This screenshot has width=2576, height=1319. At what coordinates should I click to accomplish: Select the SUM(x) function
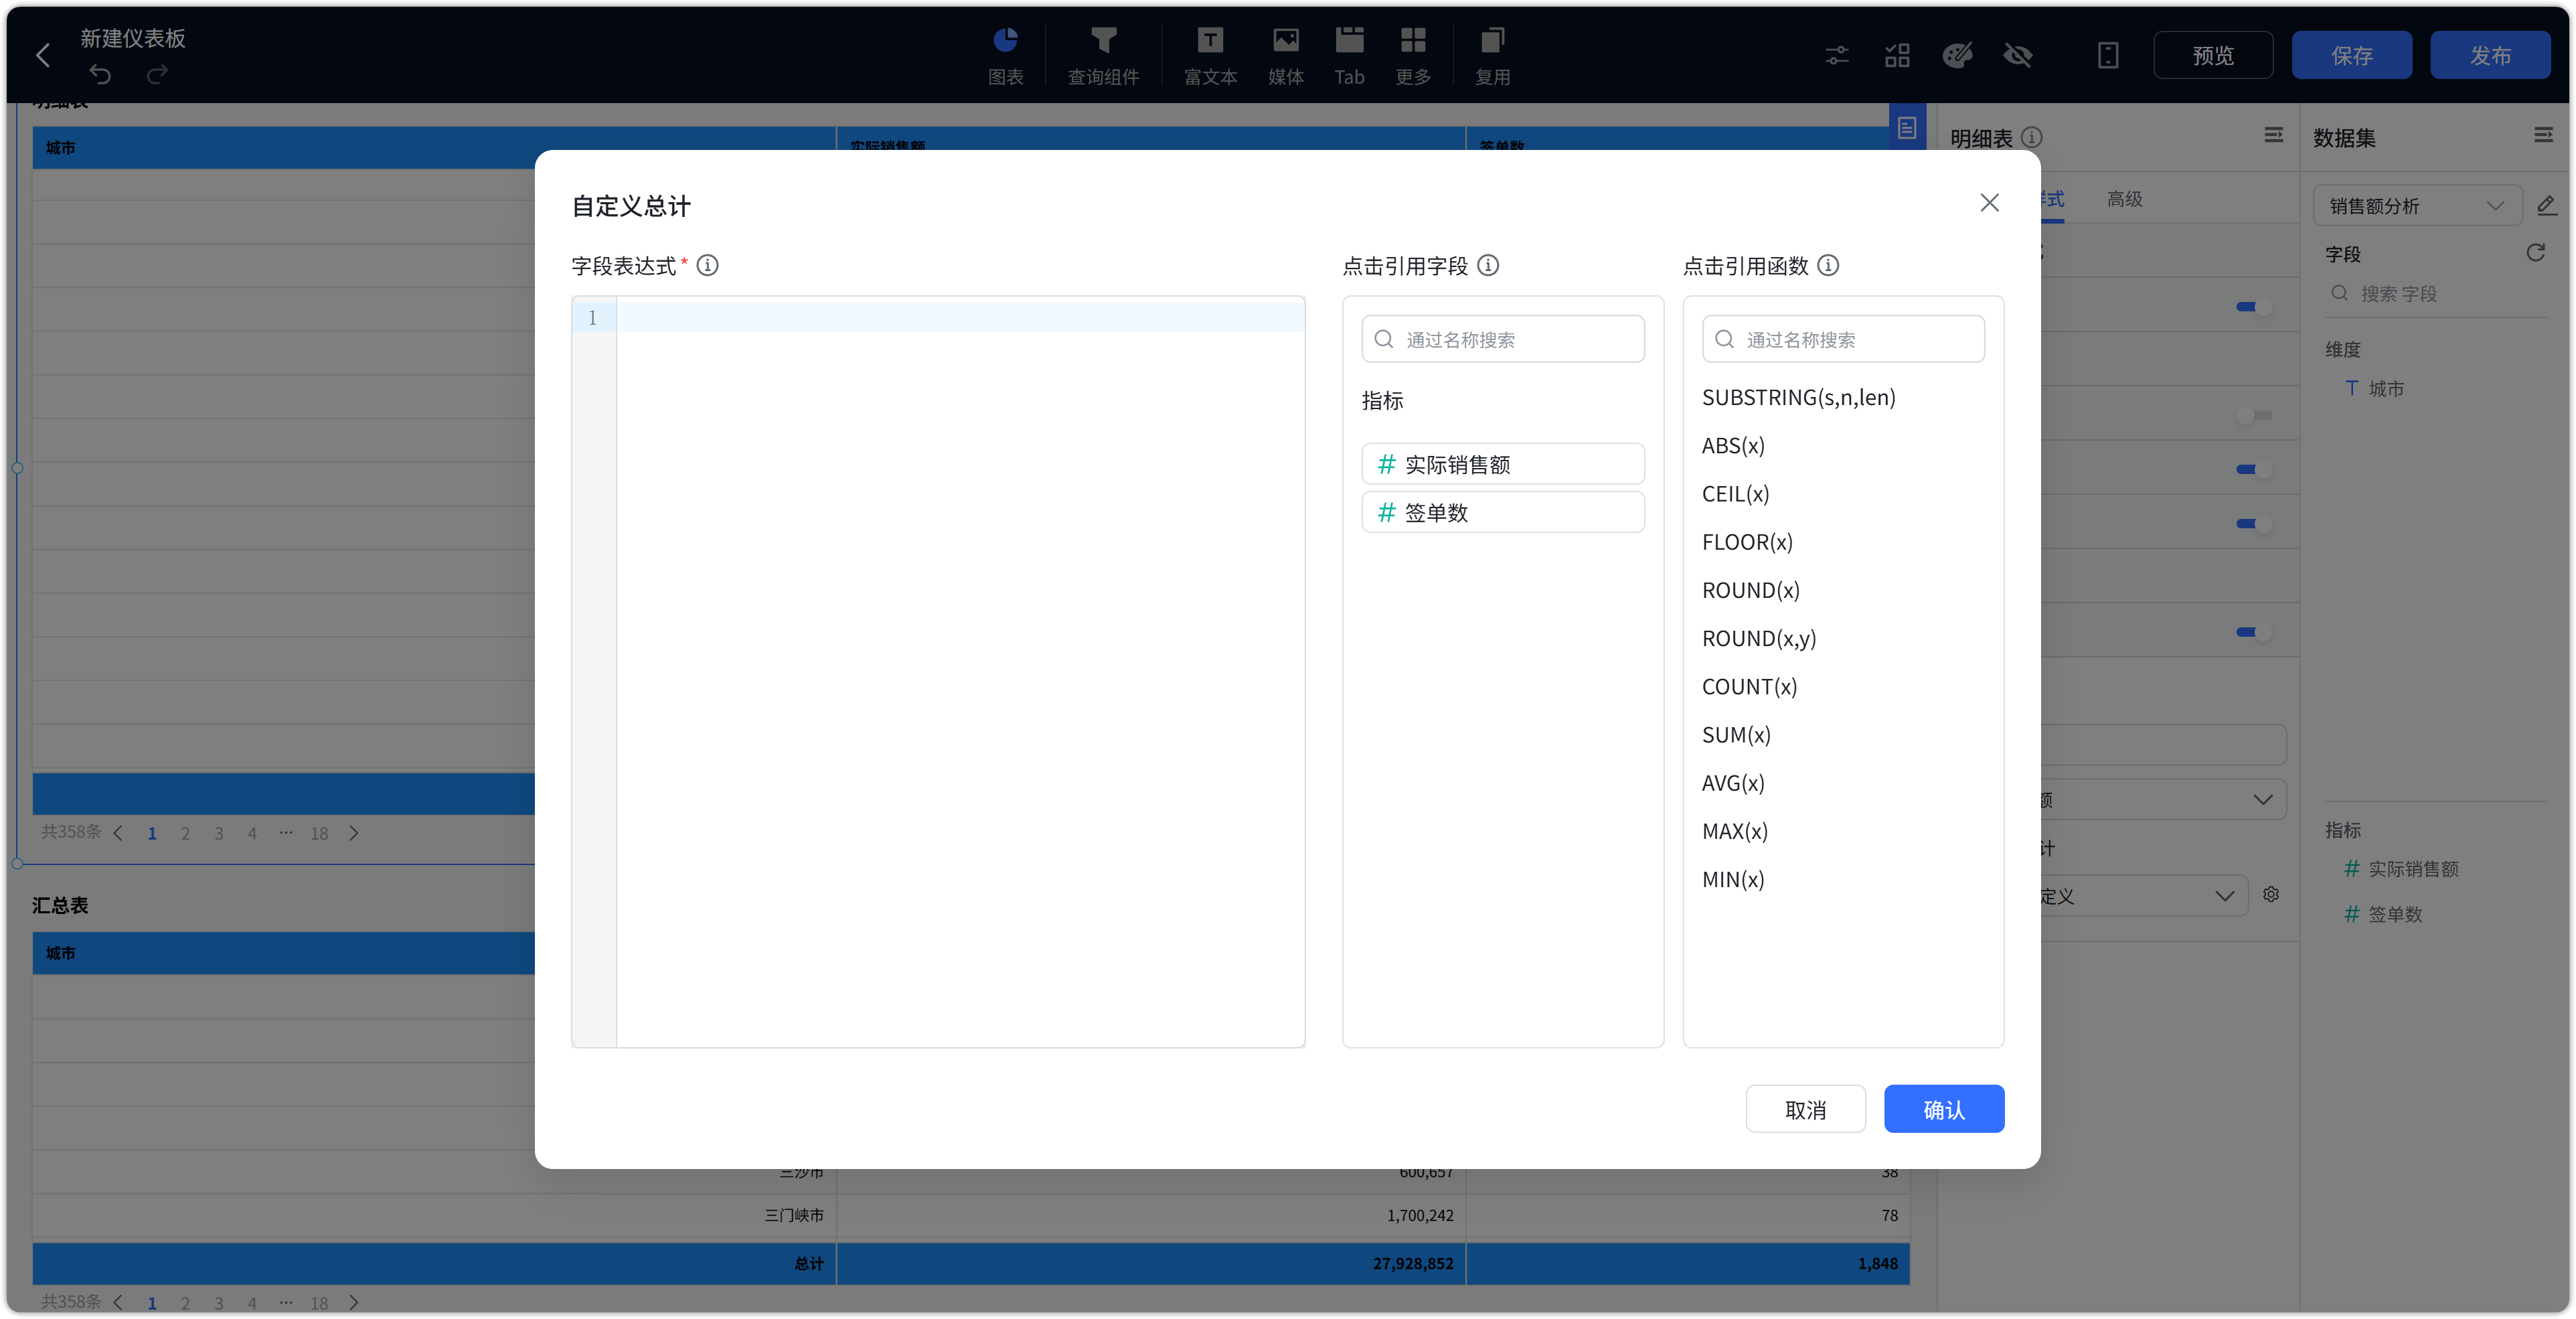click(1736, 734)
